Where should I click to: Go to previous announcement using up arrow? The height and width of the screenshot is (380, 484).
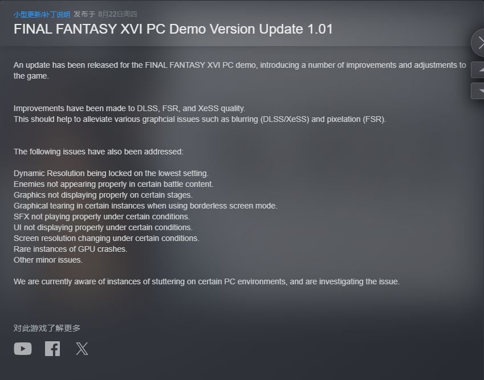478,70
